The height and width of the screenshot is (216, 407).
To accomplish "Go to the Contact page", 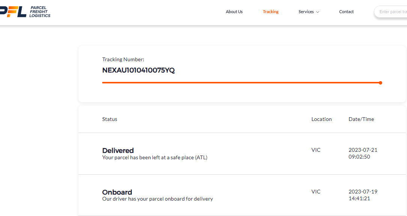I will pos(346,12).
